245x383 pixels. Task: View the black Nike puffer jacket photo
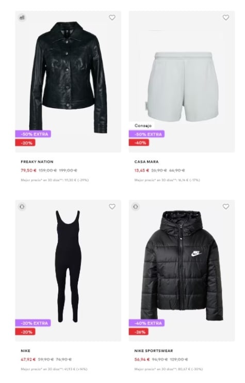click(182, 265)
